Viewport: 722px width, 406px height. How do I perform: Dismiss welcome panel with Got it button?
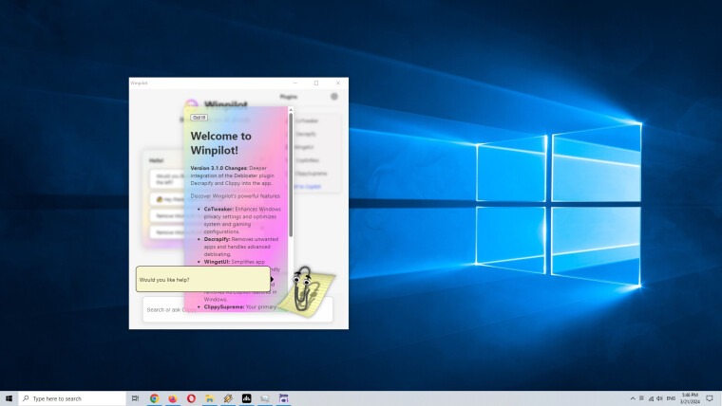point(199,118)
